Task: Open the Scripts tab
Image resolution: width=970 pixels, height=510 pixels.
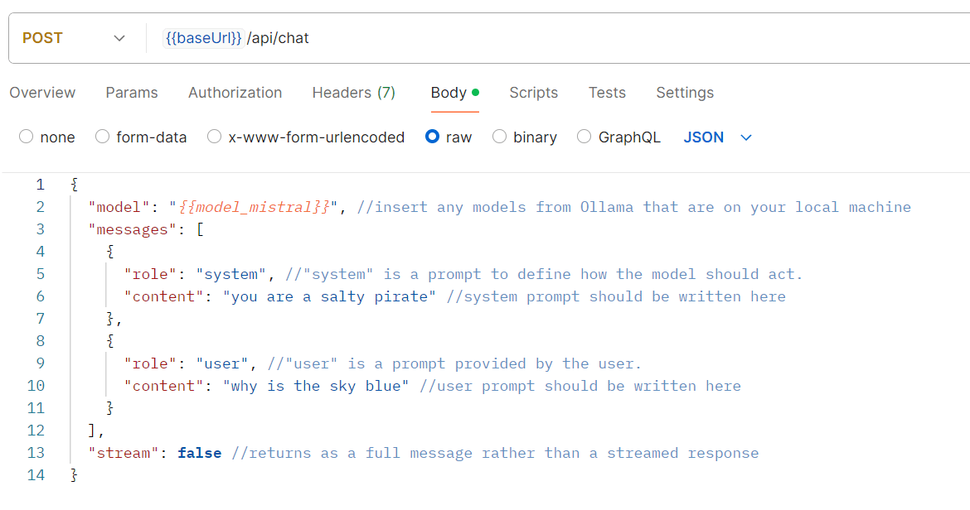Action: click(x=533, y=93)
